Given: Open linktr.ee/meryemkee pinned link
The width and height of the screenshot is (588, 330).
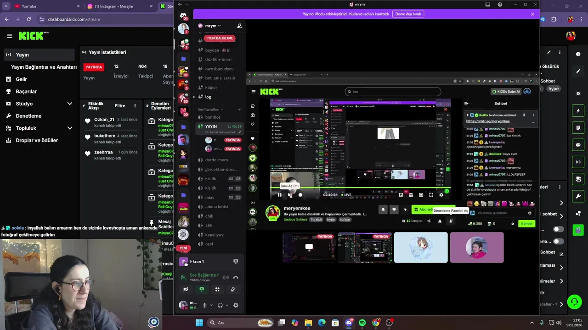Looking at the screenshot, I should pos(488,121).
